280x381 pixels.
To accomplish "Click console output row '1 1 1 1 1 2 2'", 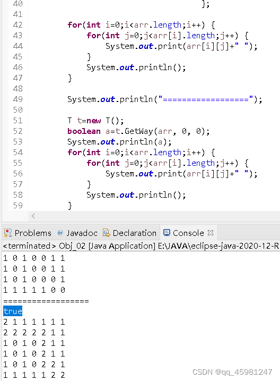I will (34, 375).
